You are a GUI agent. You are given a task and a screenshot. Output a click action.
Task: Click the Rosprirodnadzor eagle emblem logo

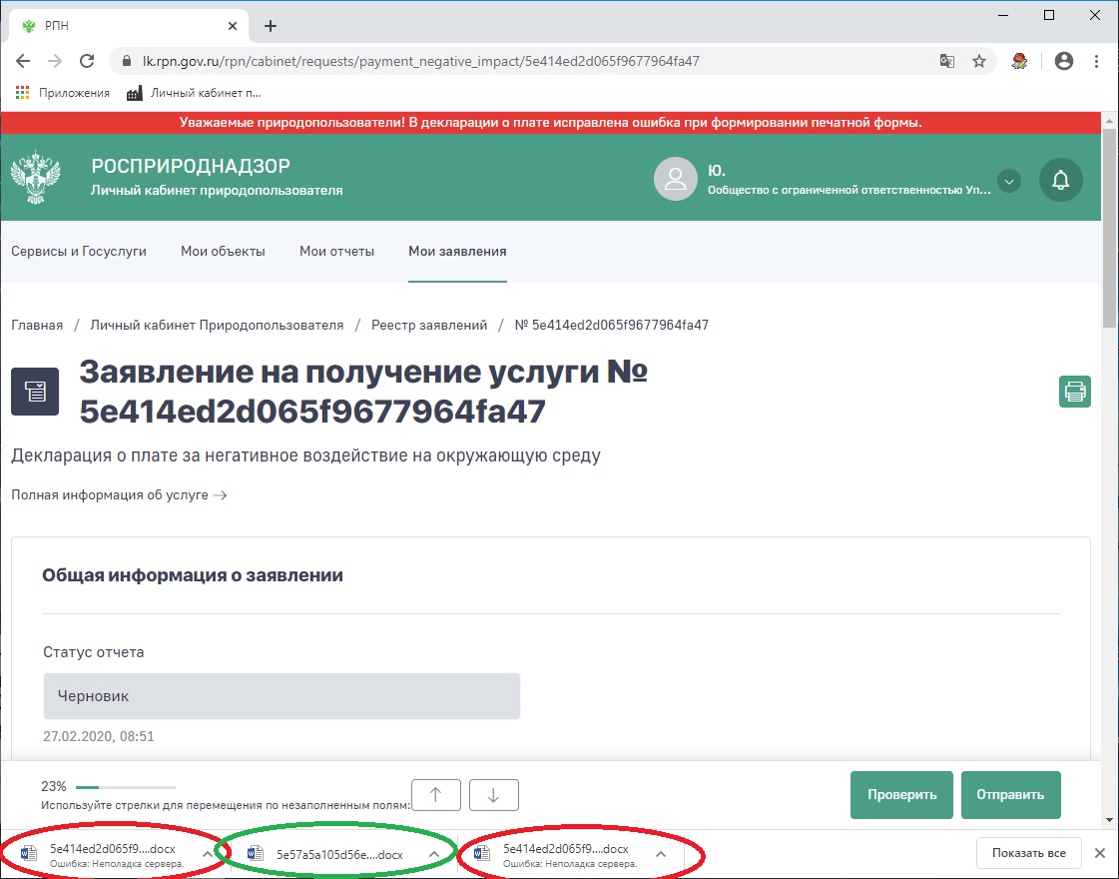[x=35, y=179]
